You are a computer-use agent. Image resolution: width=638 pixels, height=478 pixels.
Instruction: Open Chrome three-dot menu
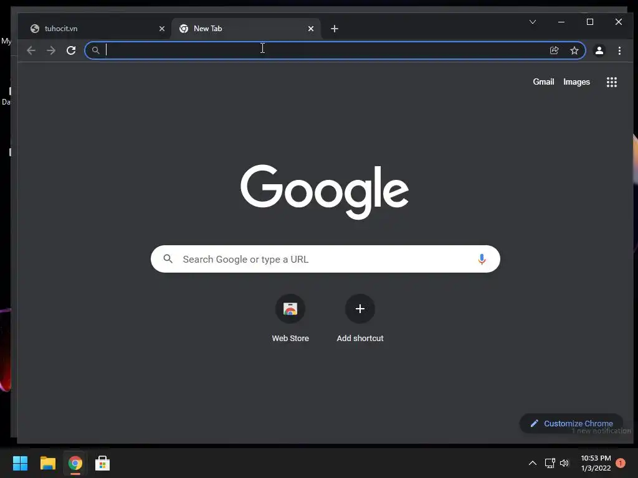(x=619, y=50)
